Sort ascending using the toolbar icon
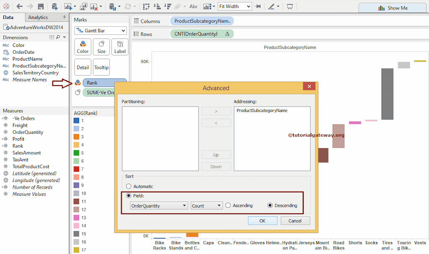This screenshot has width=429, height=254. click(157, 7)
